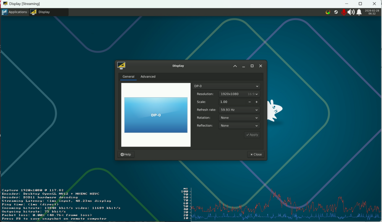Click the colorful circular tray icon
Image resolution: width=382 pixels, height=222 pixels.
point(328,12)
